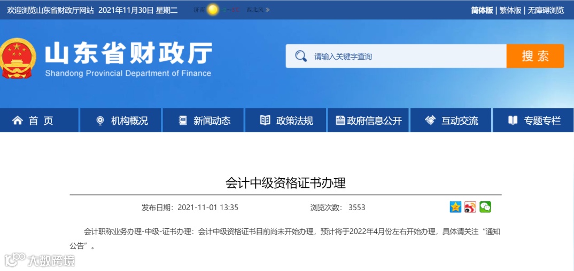
Task: Switch to 繁体版 language version
Action: [510, 10]
